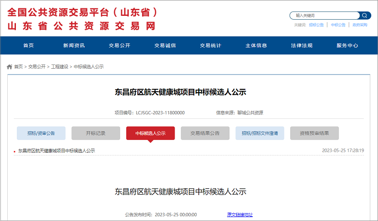Click the 原文链接地址 hyperlink

(x=240, y=215)
